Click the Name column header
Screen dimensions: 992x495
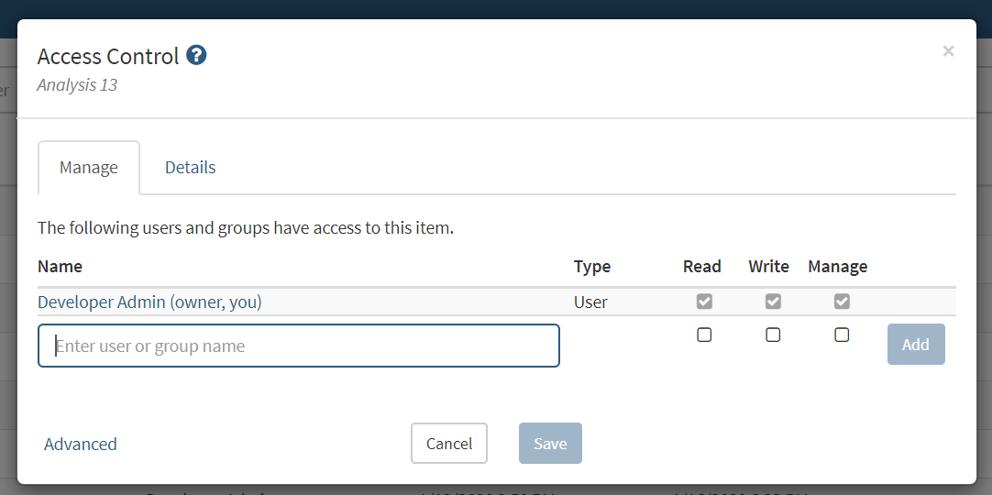[x=61, y=267]
